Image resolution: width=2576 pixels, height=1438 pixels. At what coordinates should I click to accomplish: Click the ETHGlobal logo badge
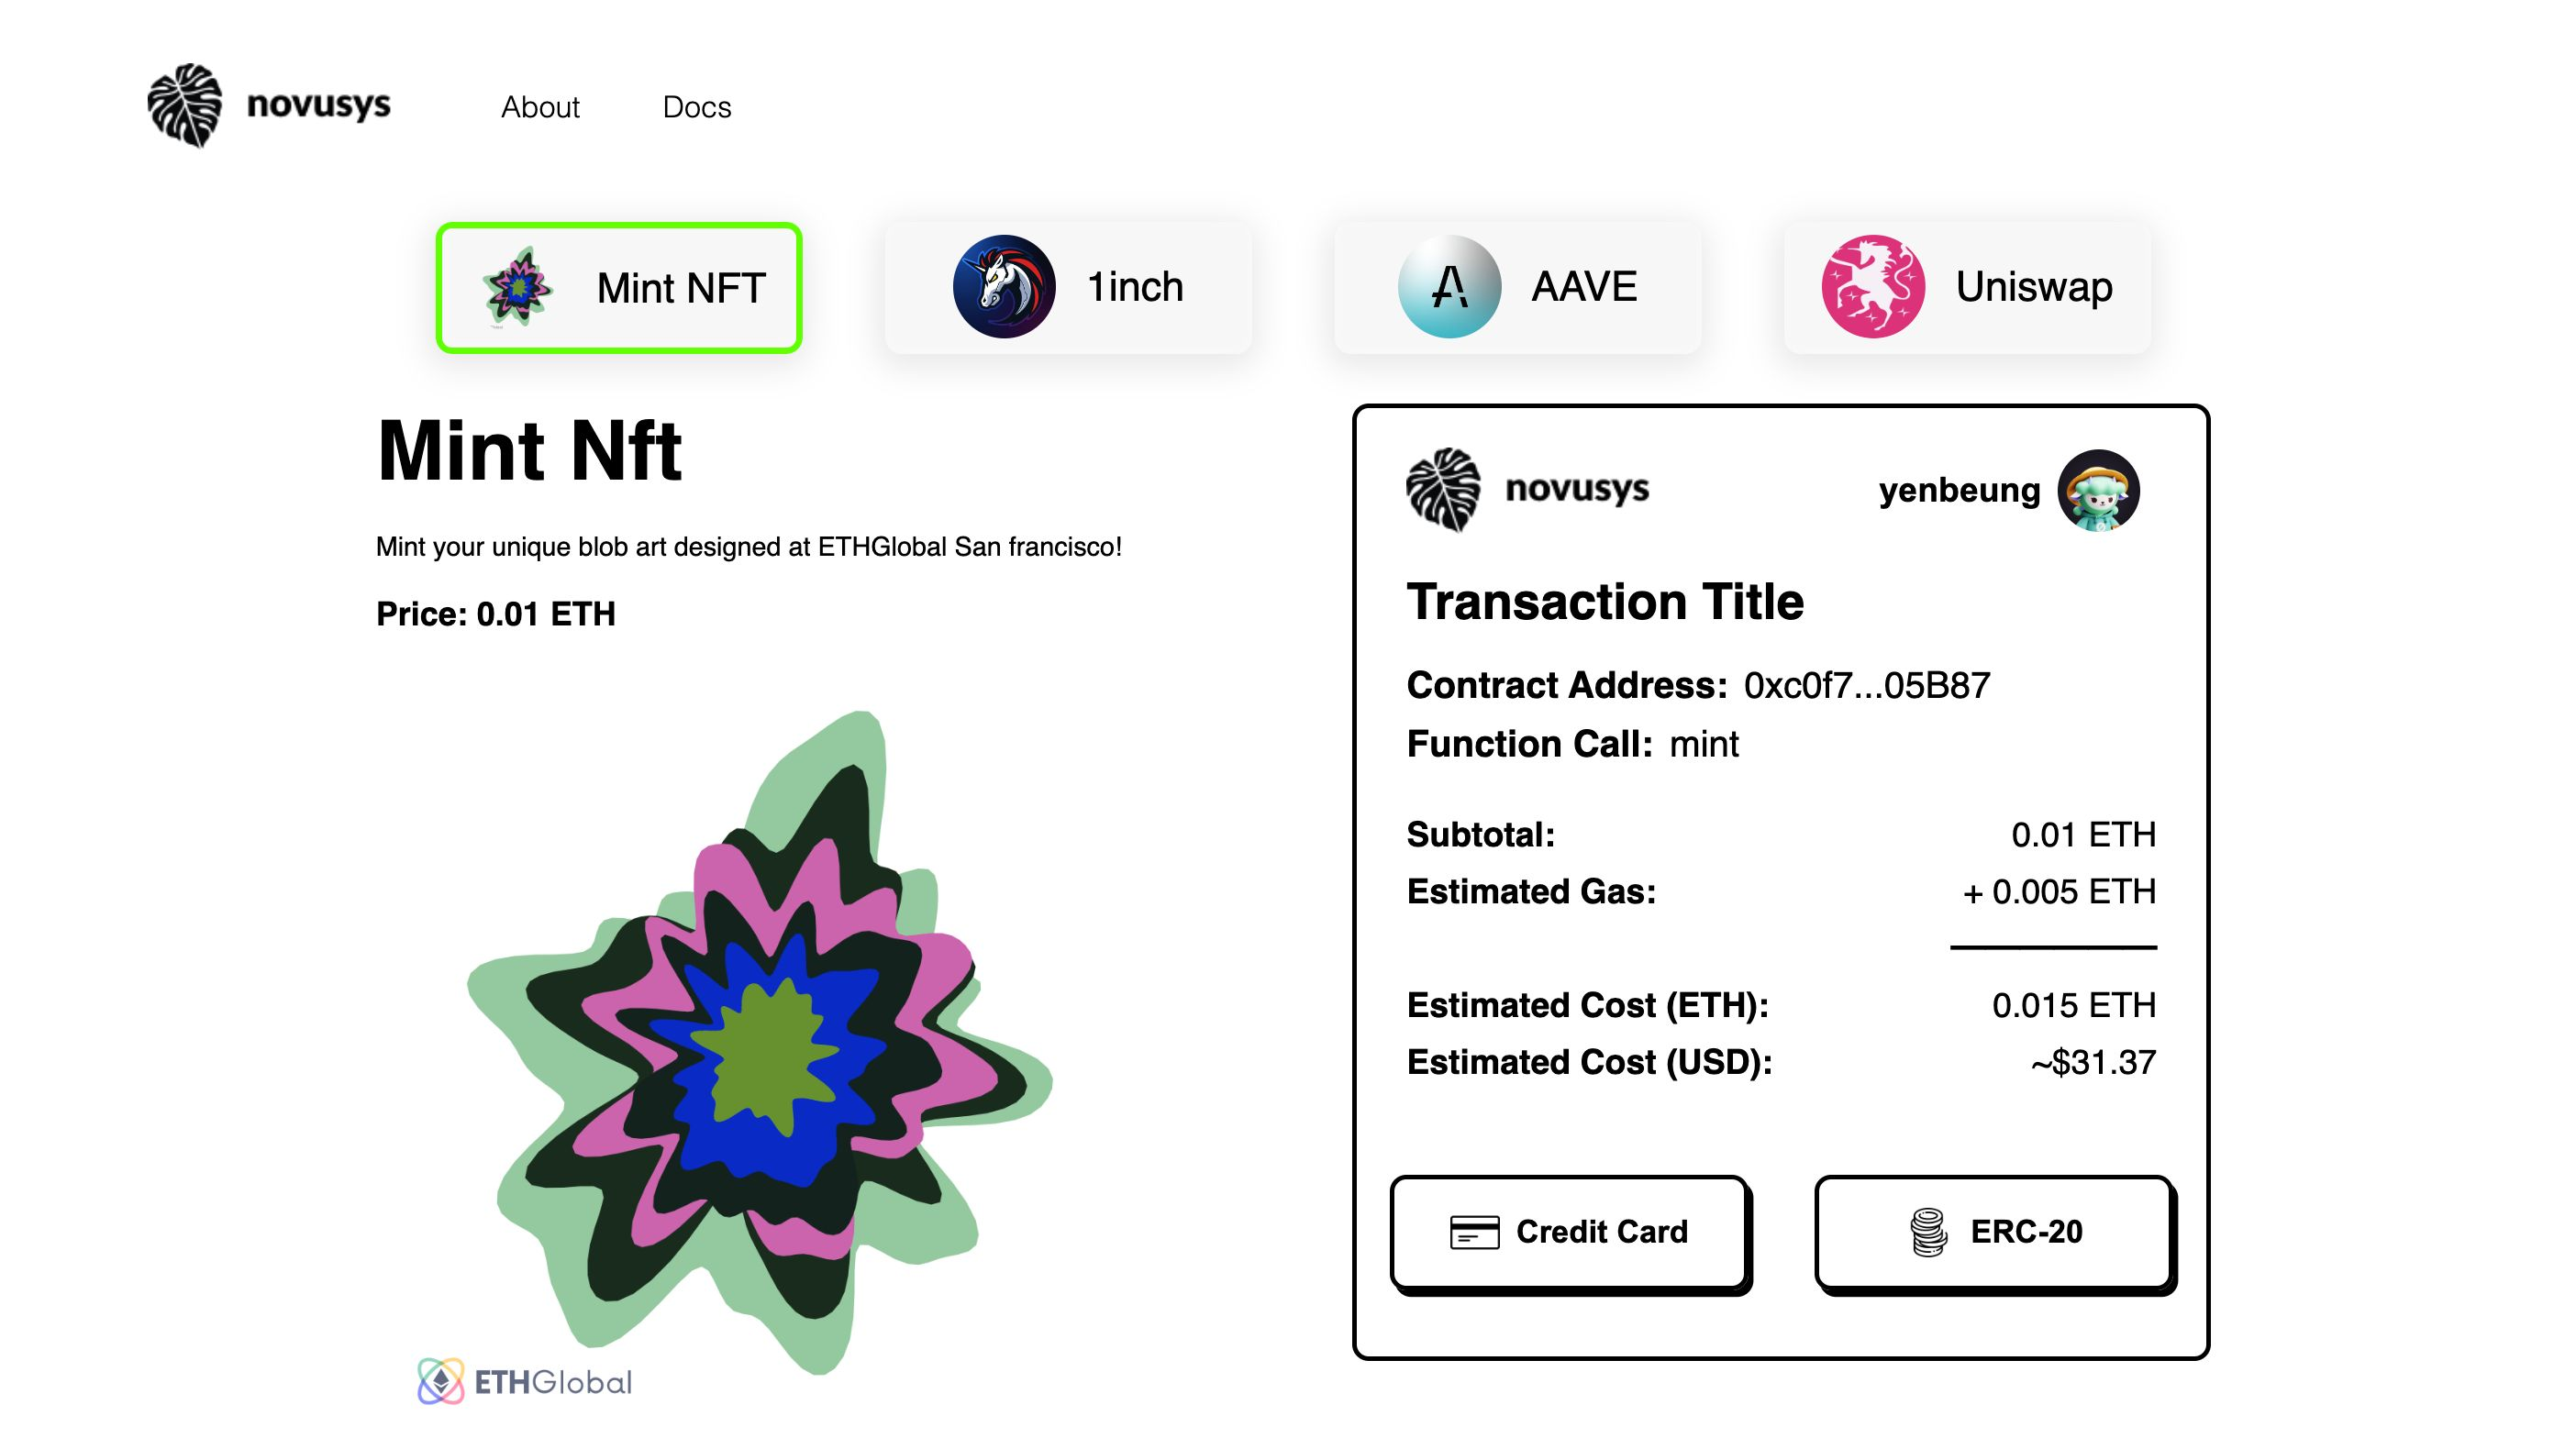click(525, 1381)
